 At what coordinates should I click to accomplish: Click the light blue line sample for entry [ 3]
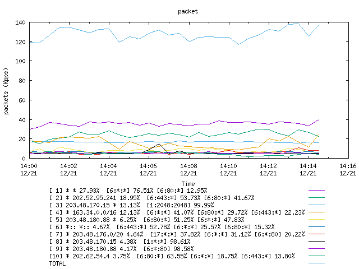[x=316, y=205]
